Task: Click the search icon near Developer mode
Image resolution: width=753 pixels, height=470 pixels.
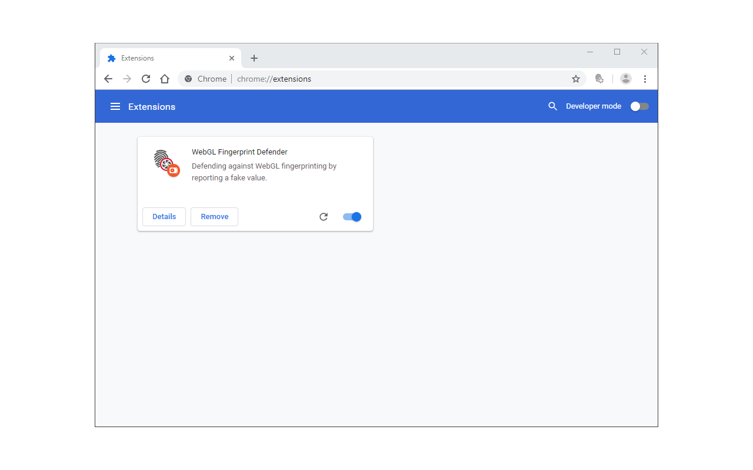Action: [552, 106]
